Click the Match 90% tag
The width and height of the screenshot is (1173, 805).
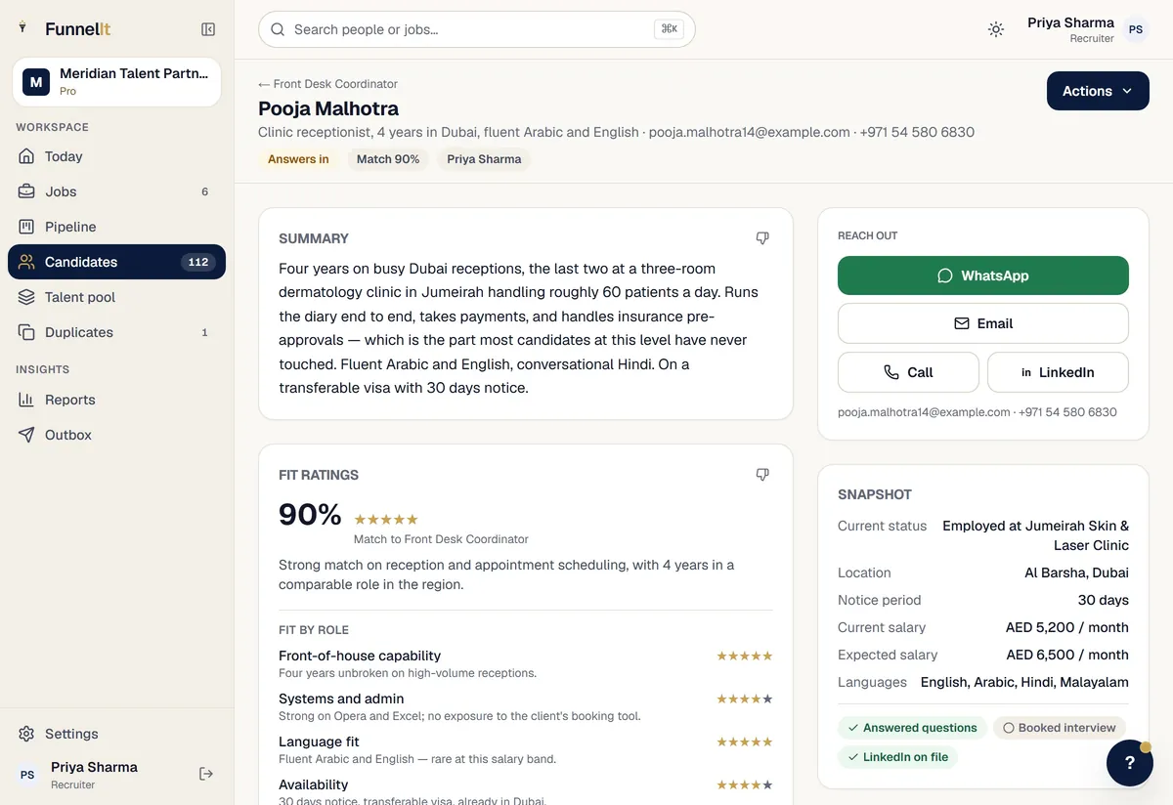pos(388,159)
